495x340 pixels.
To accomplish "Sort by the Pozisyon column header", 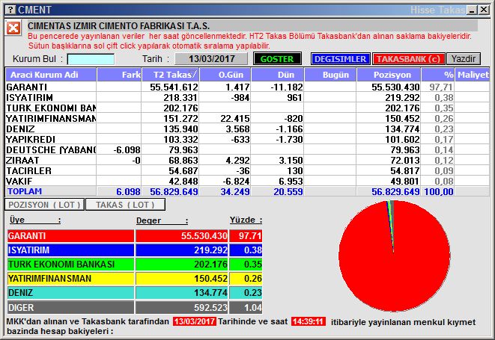I will (x=389, y=75).
